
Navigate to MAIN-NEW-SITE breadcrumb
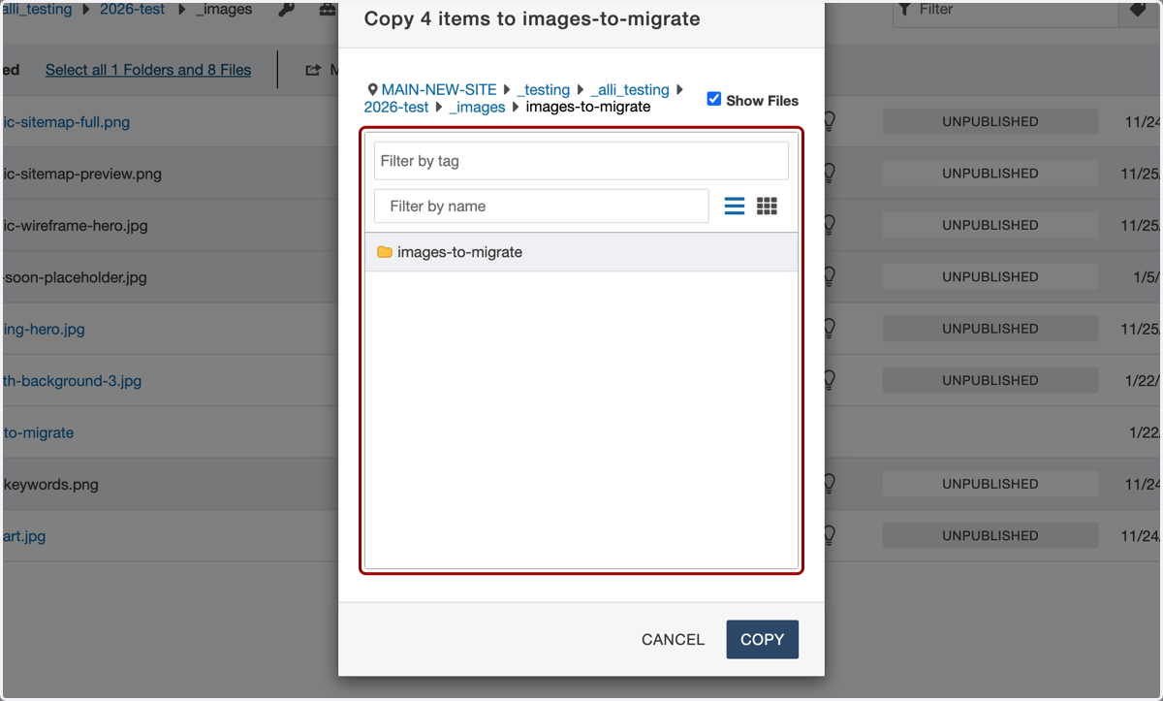(x=439, y=89)
